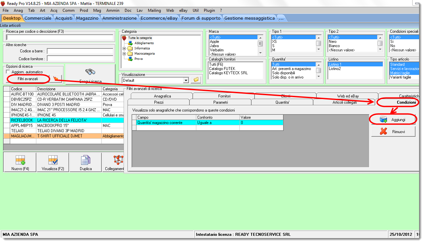Open the Quantita' filter tab
The width and height of the screenshot is (424, 243).
point(282,102)
